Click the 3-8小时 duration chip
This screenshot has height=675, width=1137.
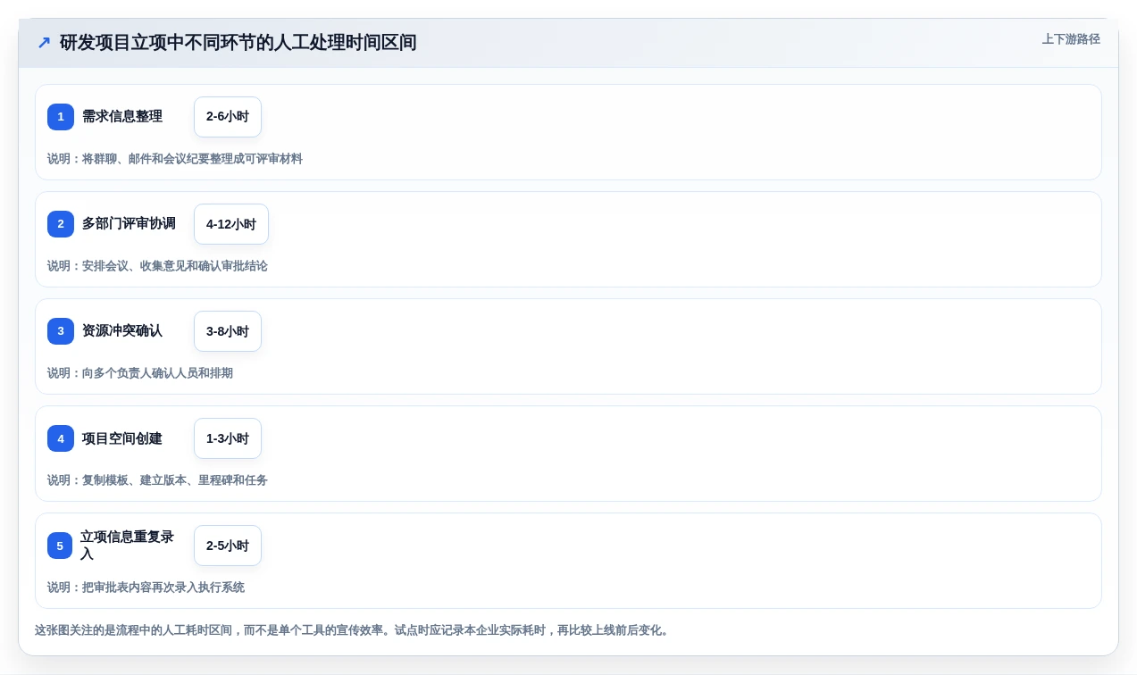pyautogui.click(x=228, y=331)
